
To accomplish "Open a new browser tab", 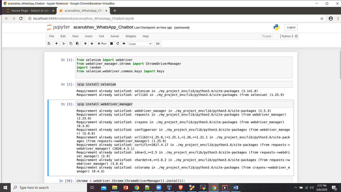I will pyautogui.click(x=115, y=11).
